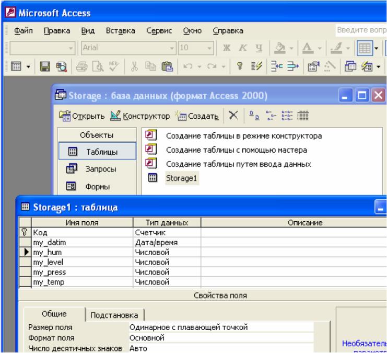Open the Файл menu
387x353 pixels.
23,31
